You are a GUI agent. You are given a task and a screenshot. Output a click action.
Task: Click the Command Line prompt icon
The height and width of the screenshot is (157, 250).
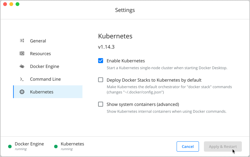pos(22,79)
